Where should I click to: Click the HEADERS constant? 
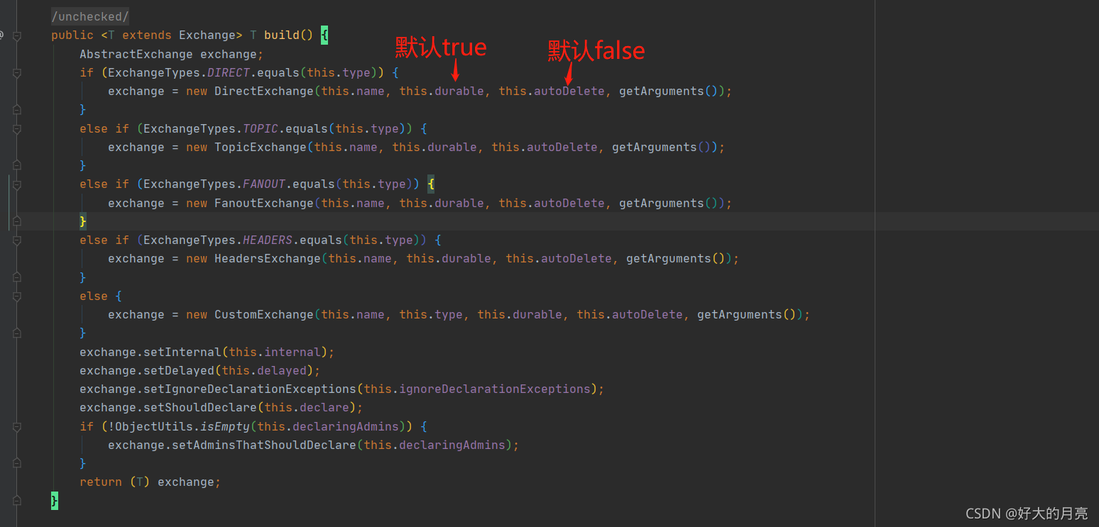tap(268, 240)
